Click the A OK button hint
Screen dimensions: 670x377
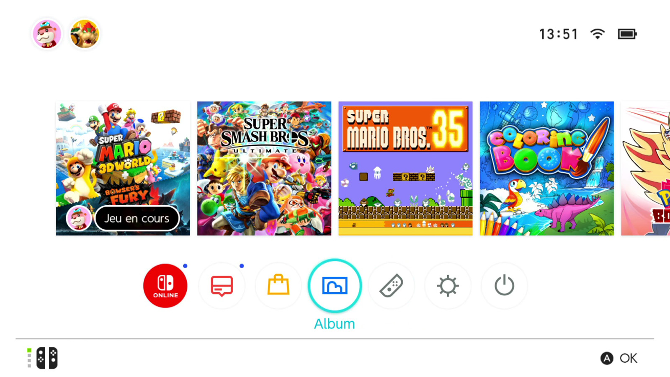coord(619,358)
